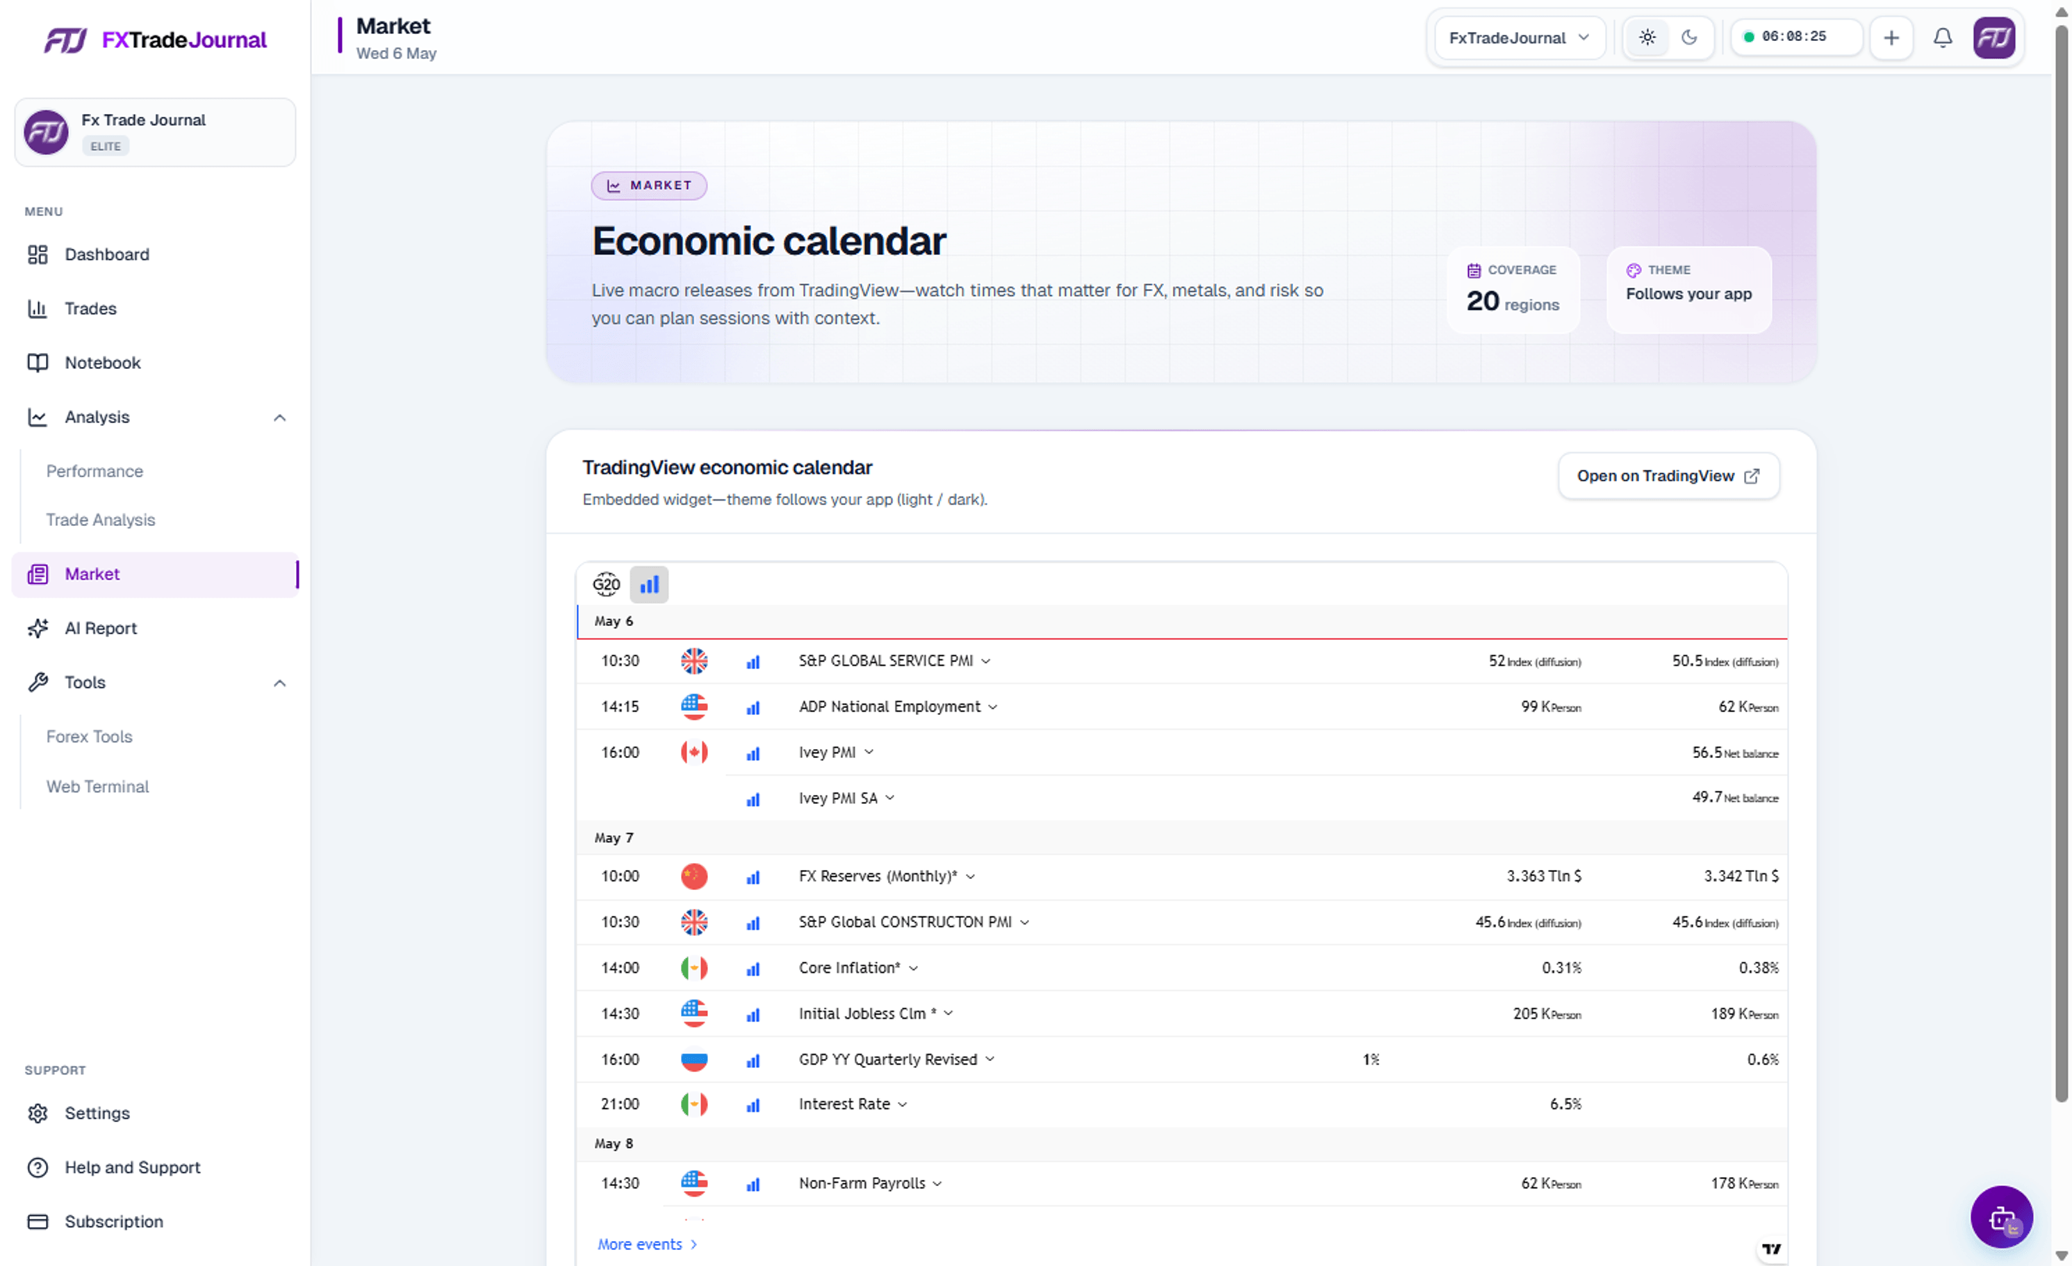The image size is (2072, 1266).
Task: Click Open on TradingView button
Action: tap(1668, 476)
